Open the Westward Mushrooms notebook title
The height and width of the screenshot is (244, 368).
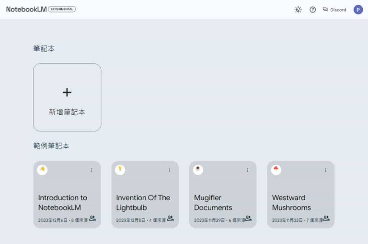click(x=291, y=202)
